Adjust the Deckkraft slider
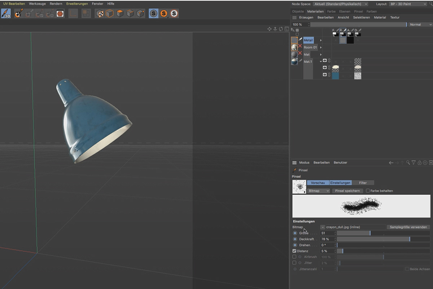Viewport: 433px width, 289px height. 384,239
